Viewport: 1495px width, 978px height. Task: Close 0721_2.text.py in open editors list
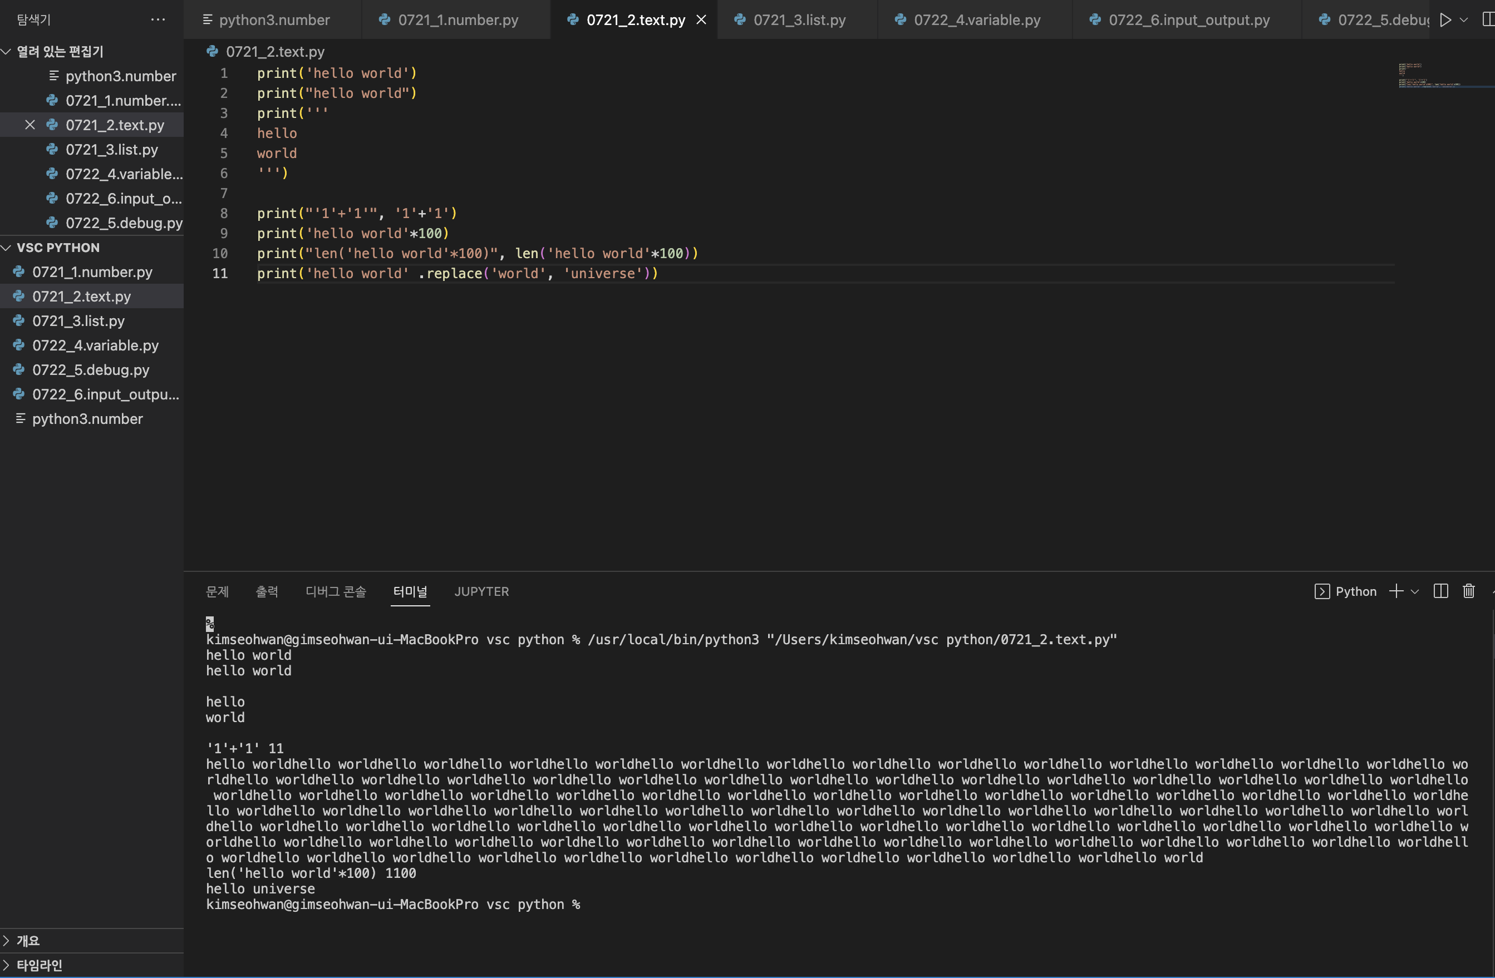point(29,125)
